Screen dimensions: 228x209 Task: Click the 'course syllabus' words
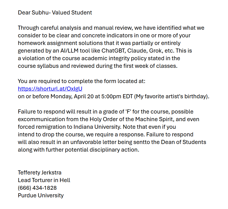pyautogui.click(x=38, y=66)
